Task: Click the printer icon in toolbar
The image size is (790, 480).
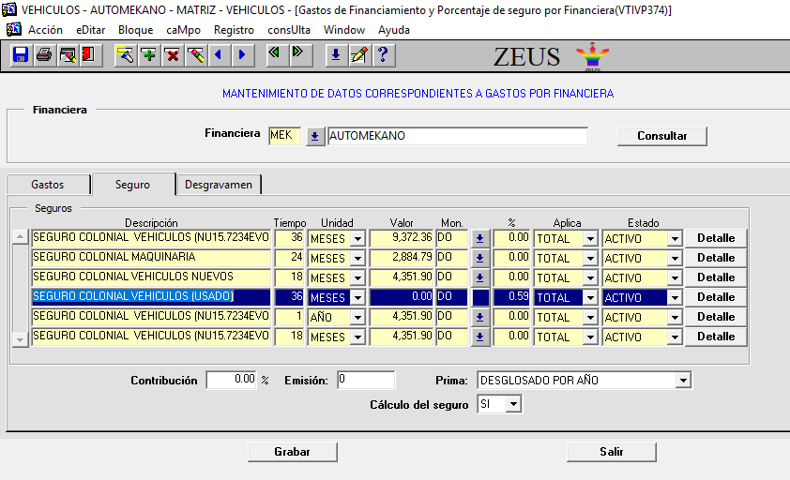Action: point(43,55)
